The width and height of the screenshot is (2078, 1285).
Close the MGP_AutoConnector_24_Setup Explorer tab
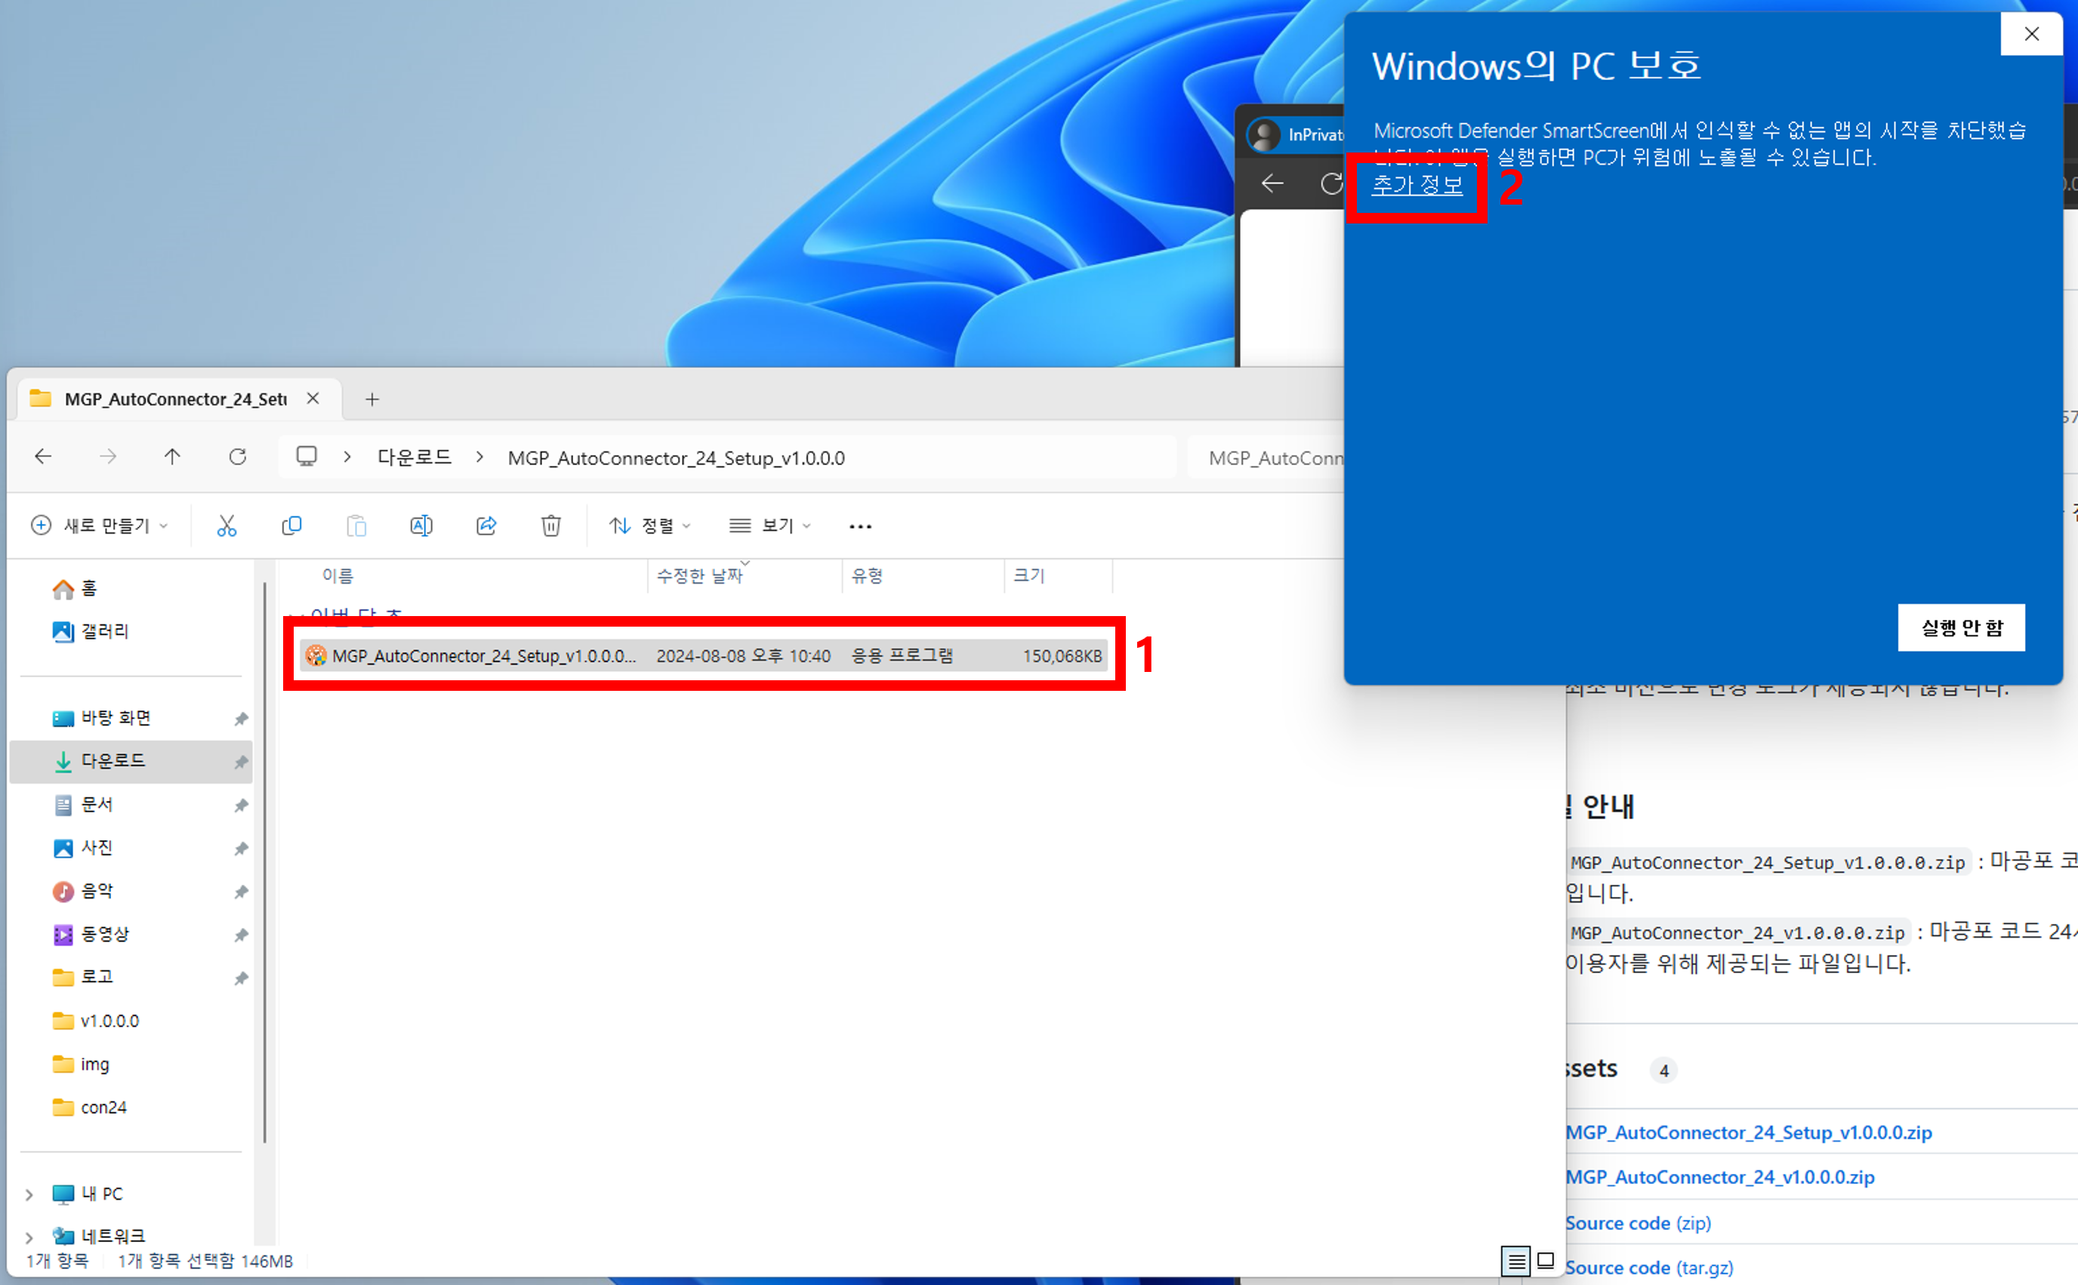click(313, 399)
